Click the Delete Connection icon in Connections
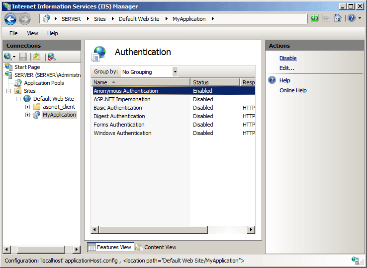 click(x=51, y=57)
